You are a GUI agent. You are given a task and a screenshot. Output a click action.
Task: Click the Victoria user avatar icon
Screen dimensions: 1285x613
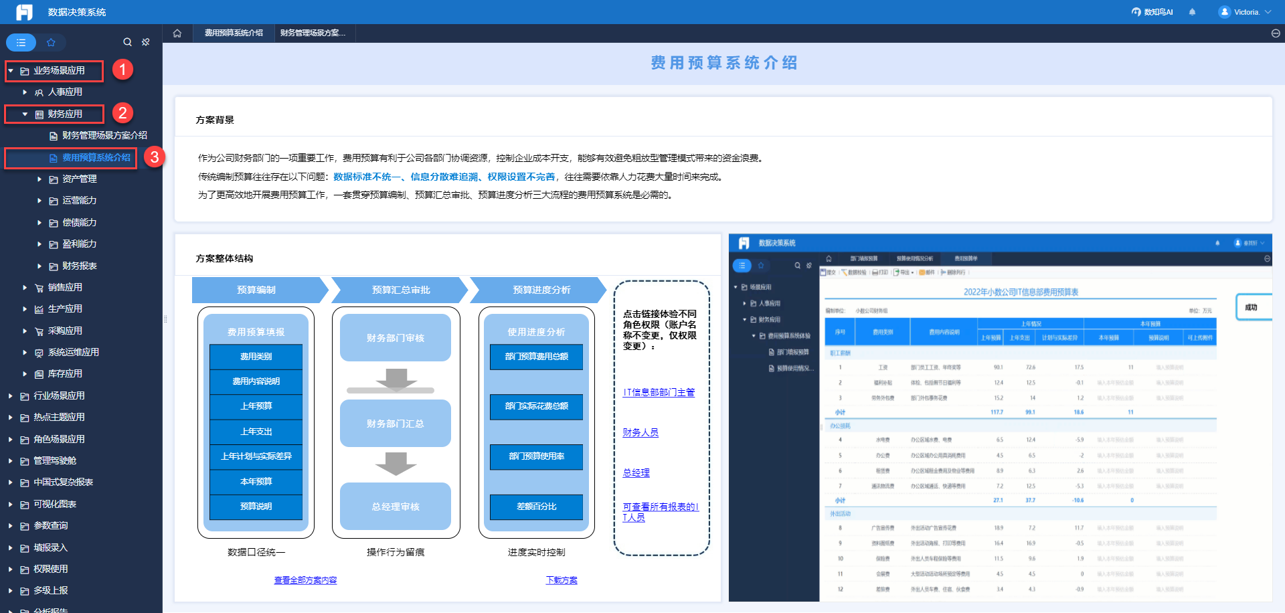1224,12
